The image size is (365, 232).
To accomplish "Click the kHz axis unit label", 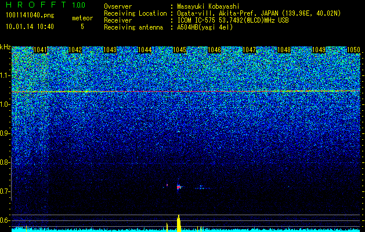I will [x=5, y=47].
